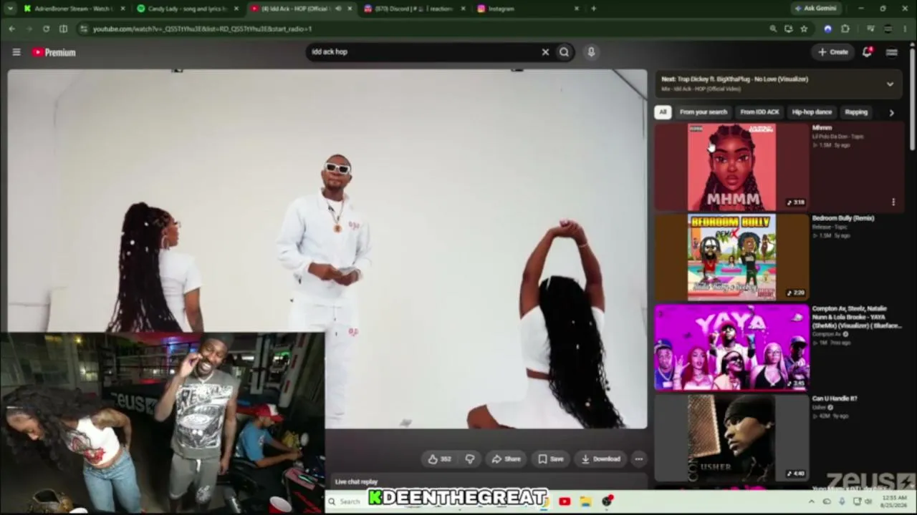This screenshot has width=917, height=515.
Task: Open the Create menu
Action: tap(833, 51)
